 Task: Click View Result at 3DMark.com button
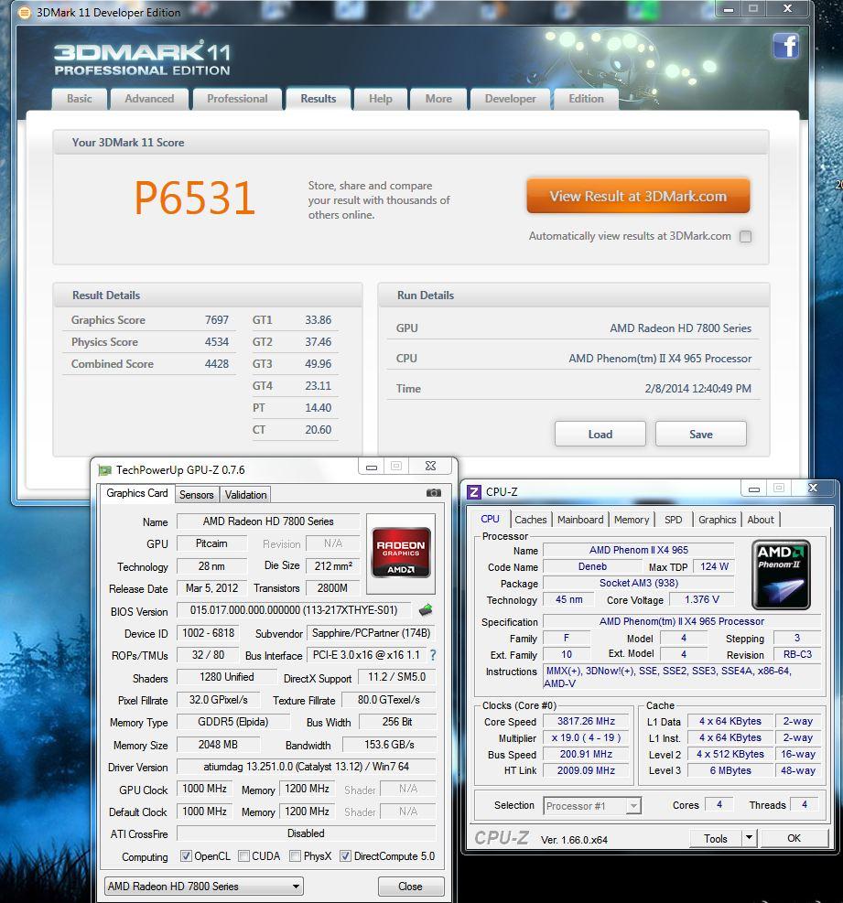point(638,196)
